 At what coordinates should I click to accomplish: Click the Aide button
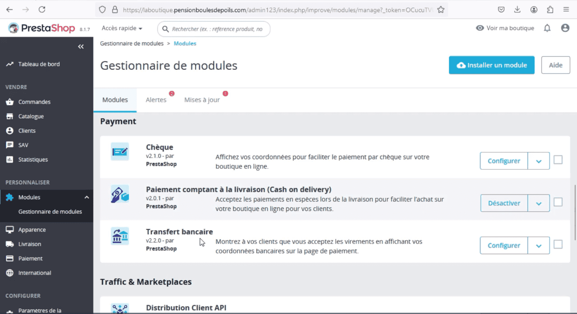coord(556,65)
